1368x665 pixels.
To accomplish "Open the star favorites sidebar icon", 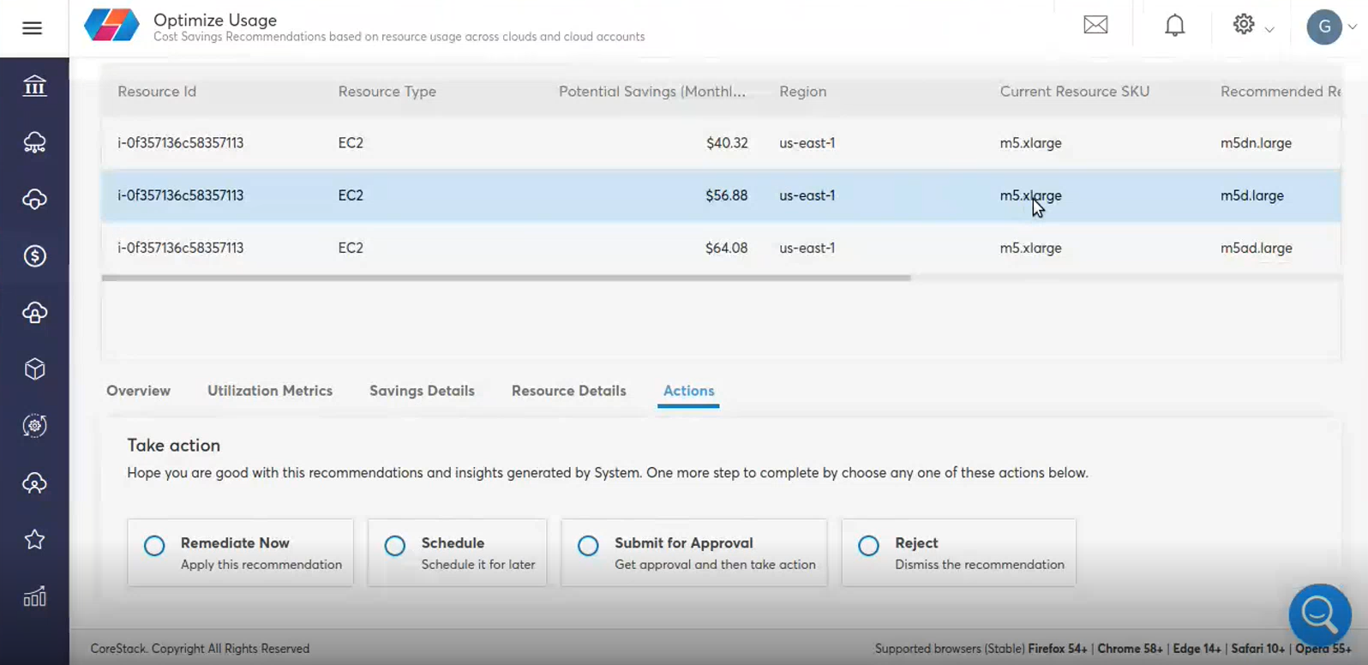I will tap(34, 539).
